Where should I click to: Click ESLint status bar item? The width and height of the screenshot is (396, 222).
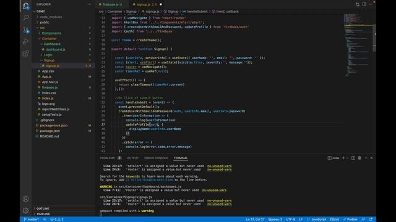tap(334, 220)
